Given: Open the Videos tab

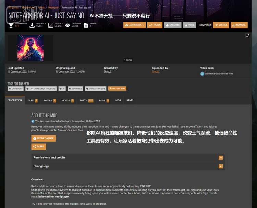Looking at the screenshot, I should pyautogui.click(x=68, y=100).
